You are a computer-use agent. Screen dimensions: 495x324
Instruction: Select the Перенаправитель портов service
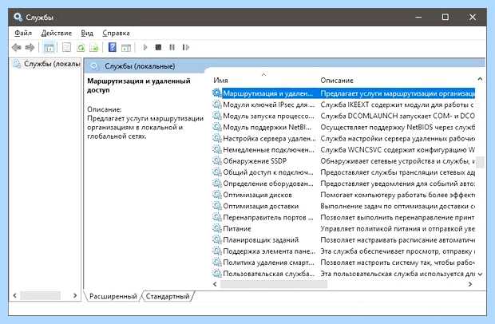[268, 217]
